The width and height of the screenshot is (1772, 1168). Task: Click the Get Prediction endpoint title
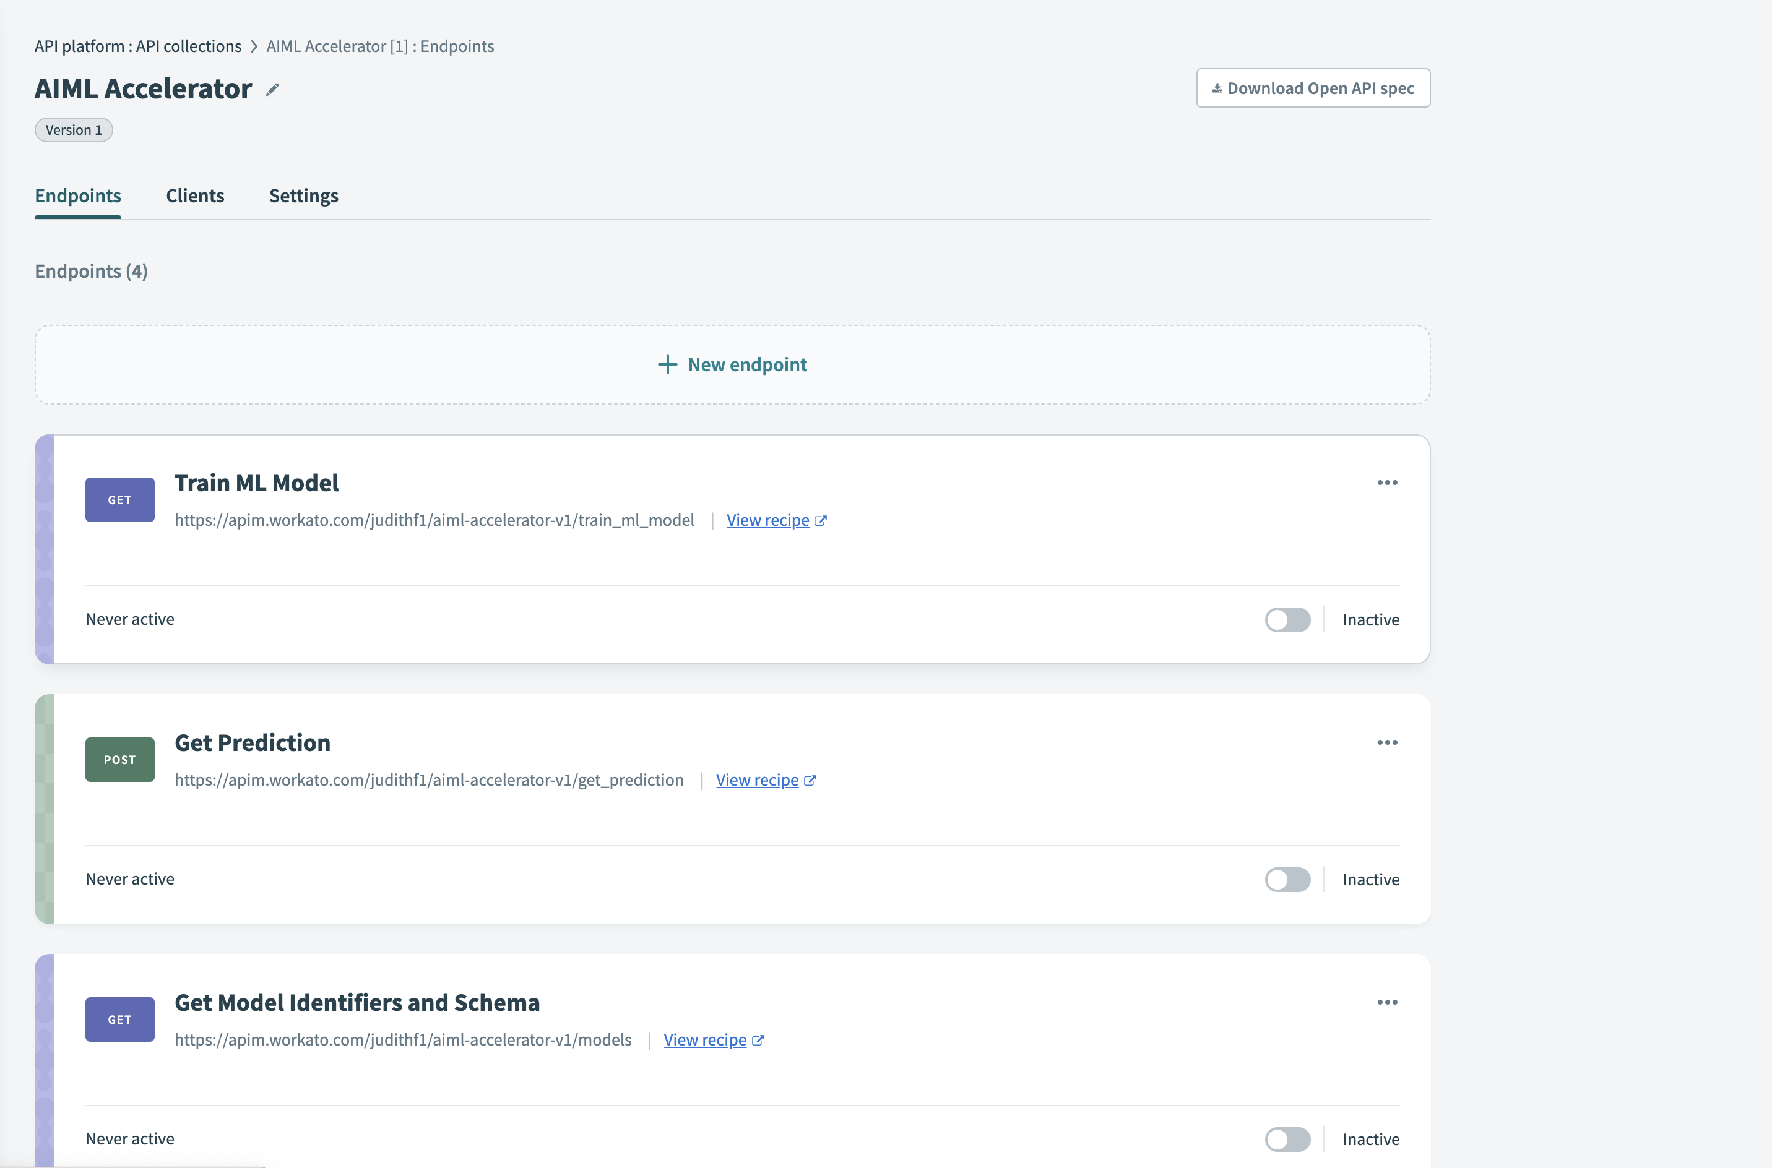click(x=253, y=742)
